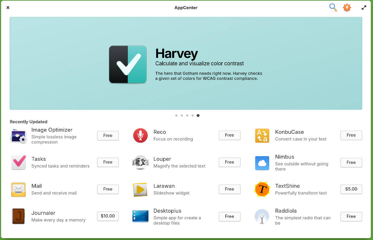
Task: Open the Desktopius app title
Action: coord(168,211)
